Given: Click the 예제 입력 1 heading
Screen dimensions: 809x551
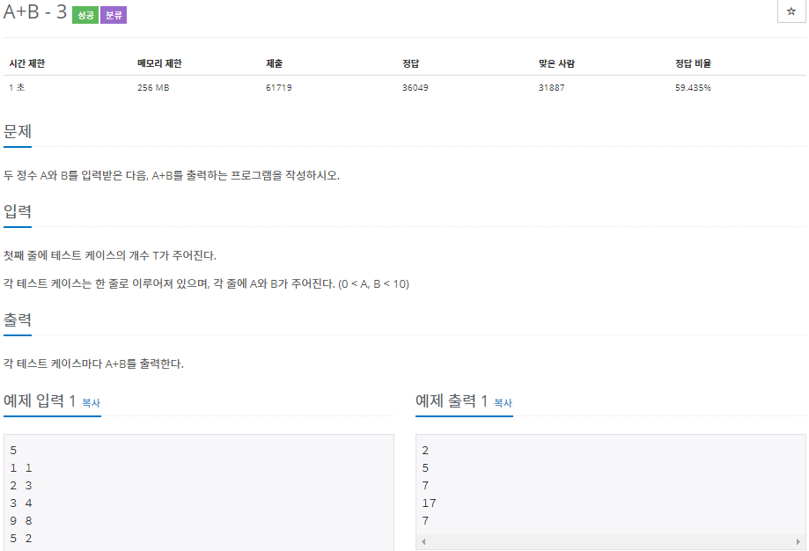Looking at the screenshot, I should pyautogui.click(x=40, y=400).
